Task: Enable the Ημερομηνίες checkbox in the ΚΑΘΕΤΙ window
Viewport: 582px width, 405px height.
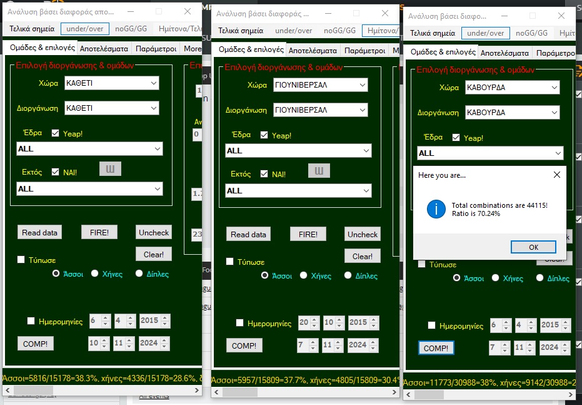Action: [31, 320]
